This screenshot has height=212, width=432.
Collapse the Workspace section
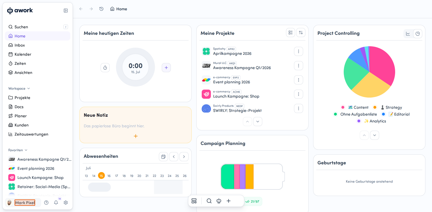coord(19,88)
